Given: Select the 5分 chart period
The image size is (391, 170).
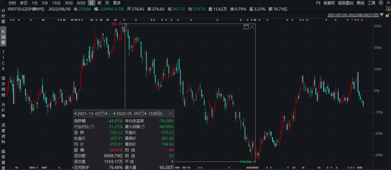Looking at the screenshot, I should [x=45, y=3].
